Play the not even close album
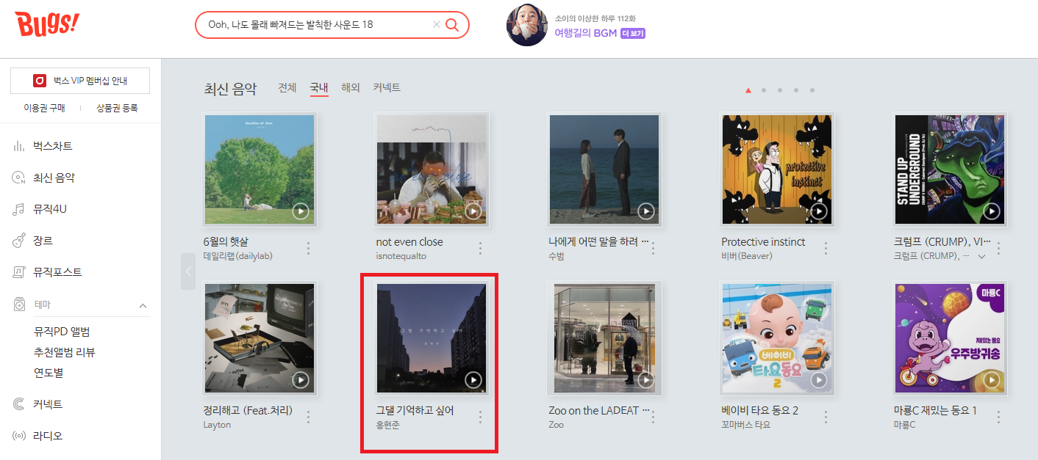 (x=473, y=211)
